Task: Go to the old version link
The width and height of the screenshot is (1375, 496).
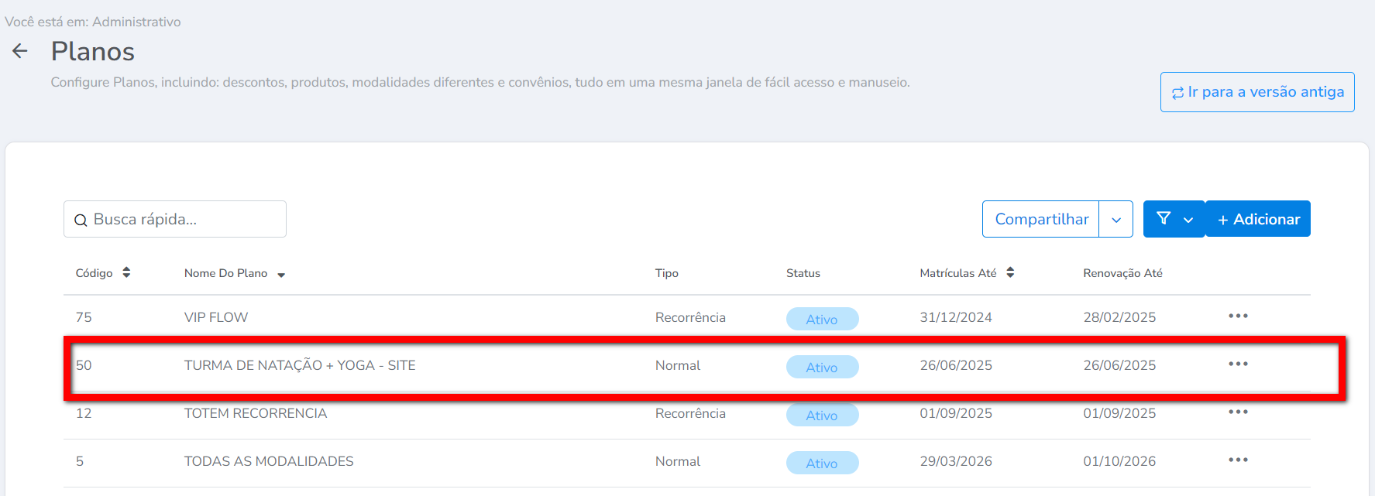Action: pos(1257,92)
